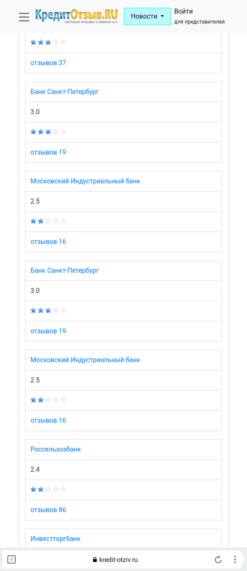Open the browser tab switcher icon

11,560
